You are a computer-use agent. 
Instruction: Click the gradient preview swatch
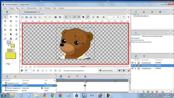[x=11, y=50]
